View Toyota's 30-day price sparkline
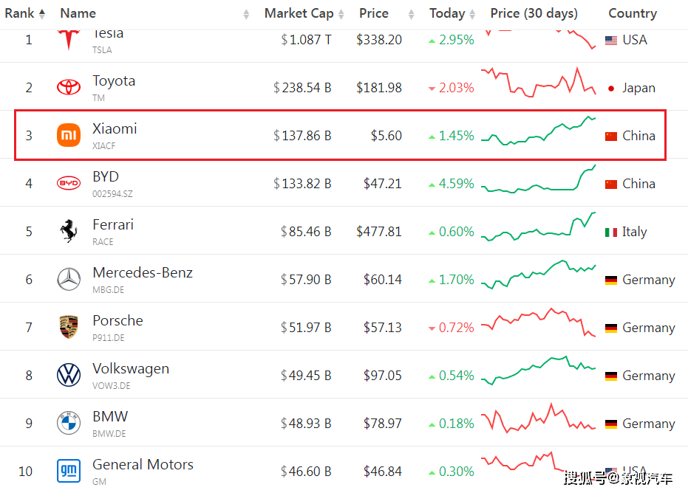Viewport: 688px width, 493px height. pyautogui.click(x=539, y=83)
